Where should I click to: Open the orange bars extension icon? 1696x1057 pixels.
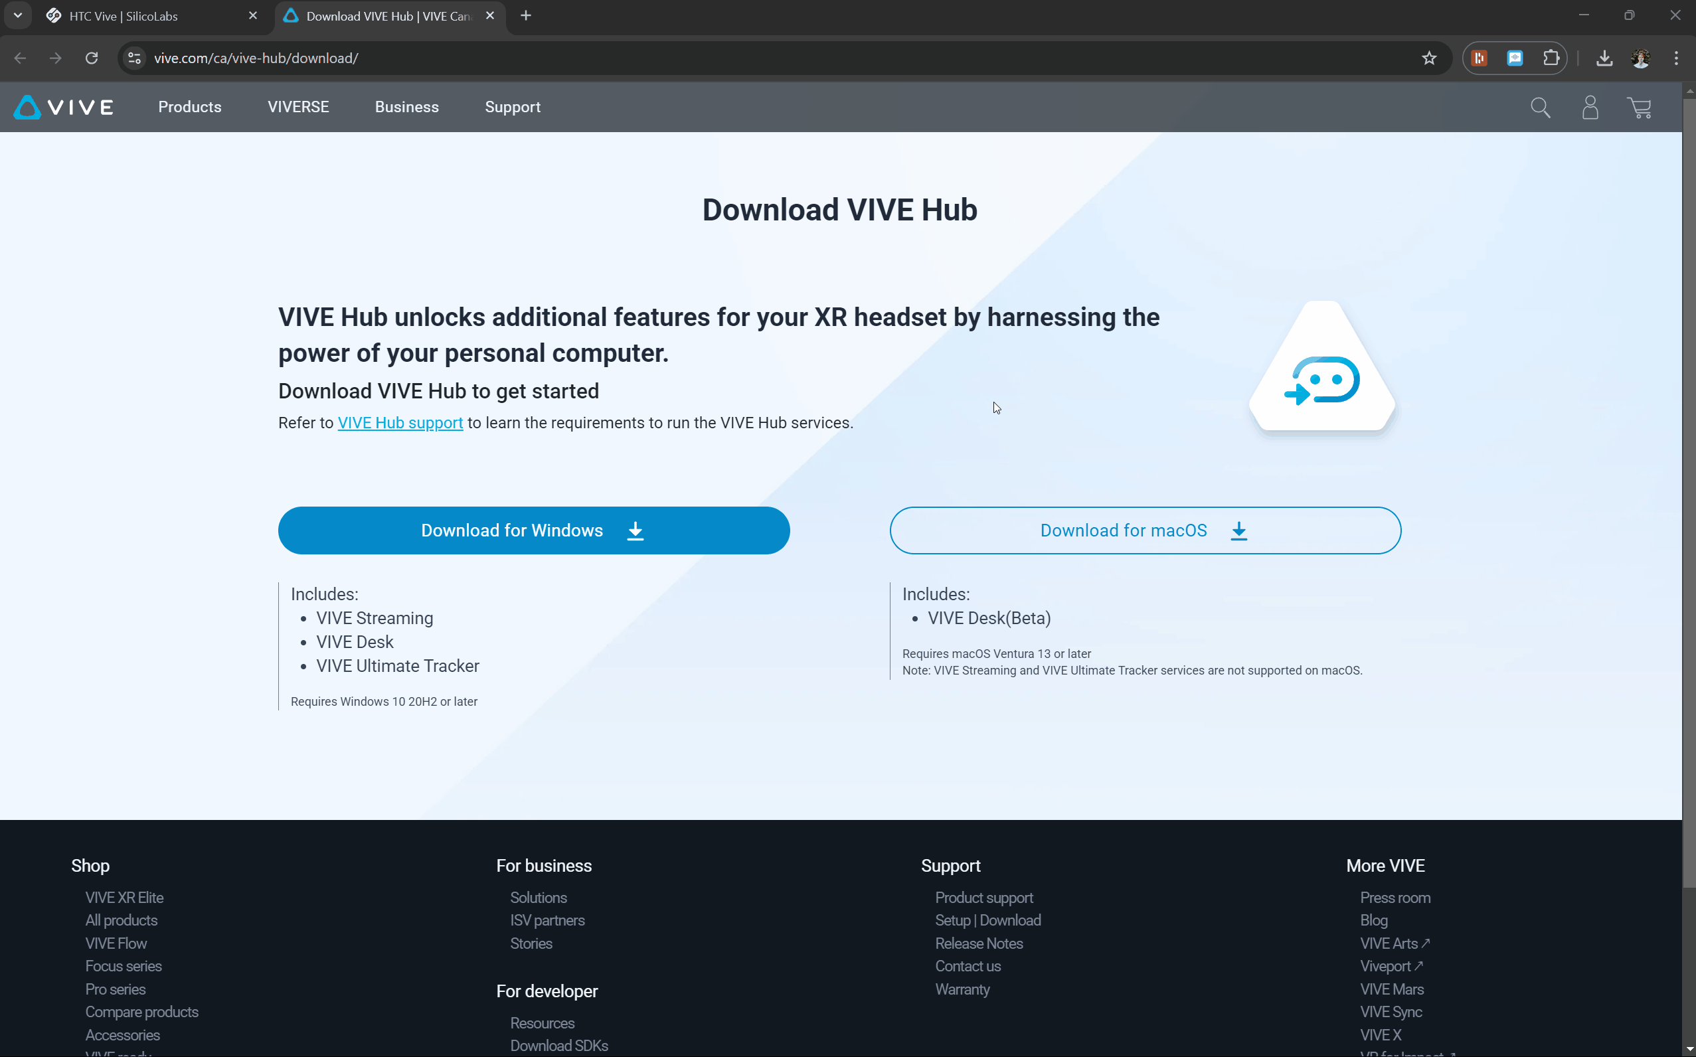point(1480,58)
